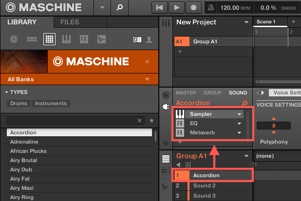Image resolution: width=301 pixels, height=201 pixels.
Task: Toggle user content person icon
Action: tap(149, 40)
